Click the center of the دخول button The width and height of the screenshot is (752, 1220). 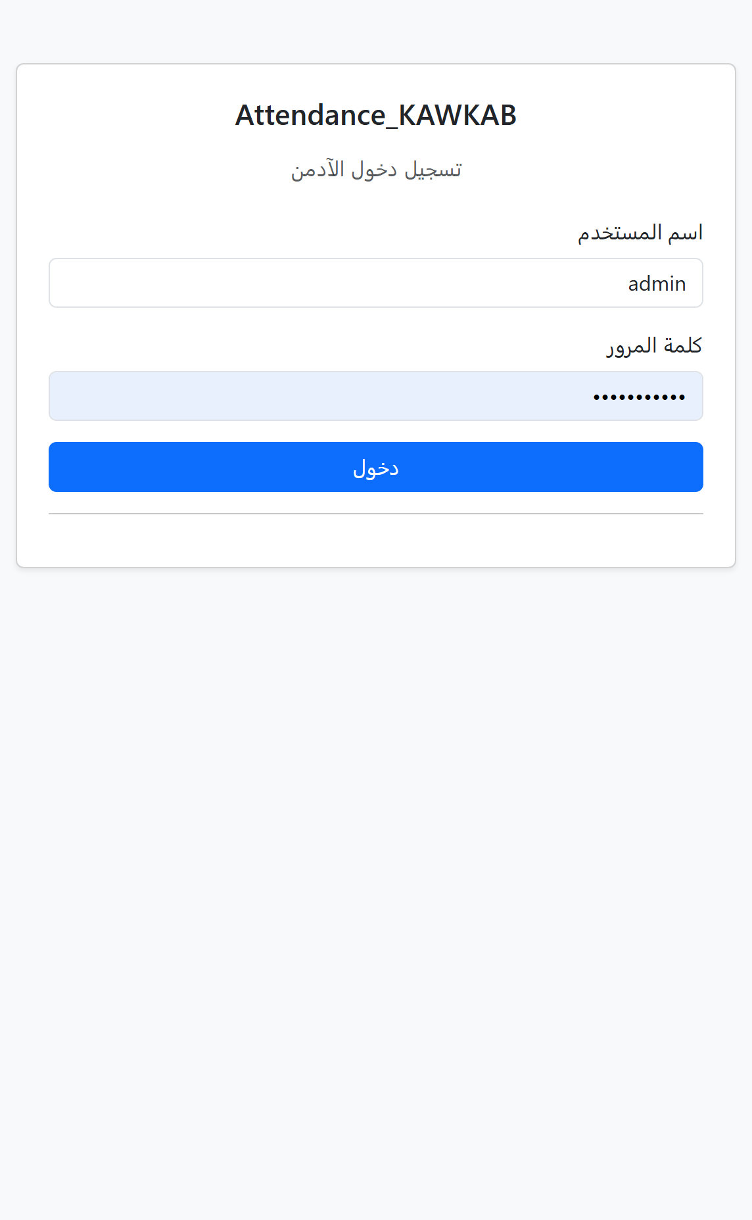(375, 467)
